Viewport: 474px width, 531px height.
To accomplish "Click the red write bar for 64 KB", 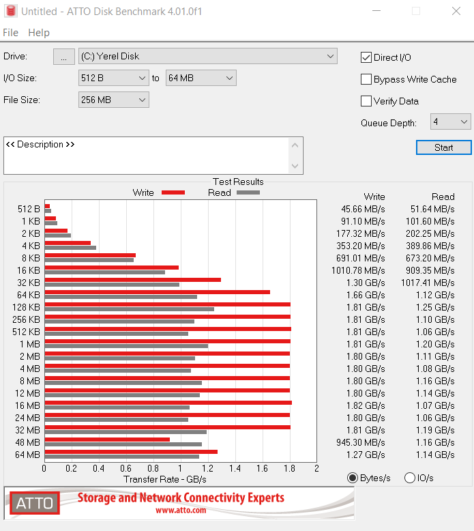I will (158, 292).
